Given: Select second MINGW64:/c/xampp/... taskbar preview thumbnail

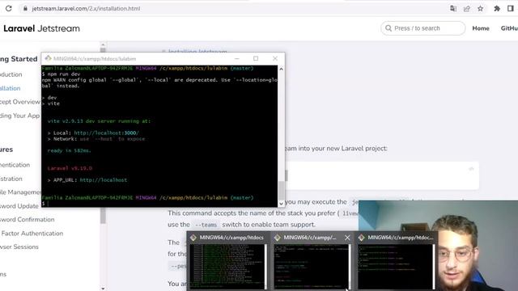Looking at the screenshot, I should point(312,261).
